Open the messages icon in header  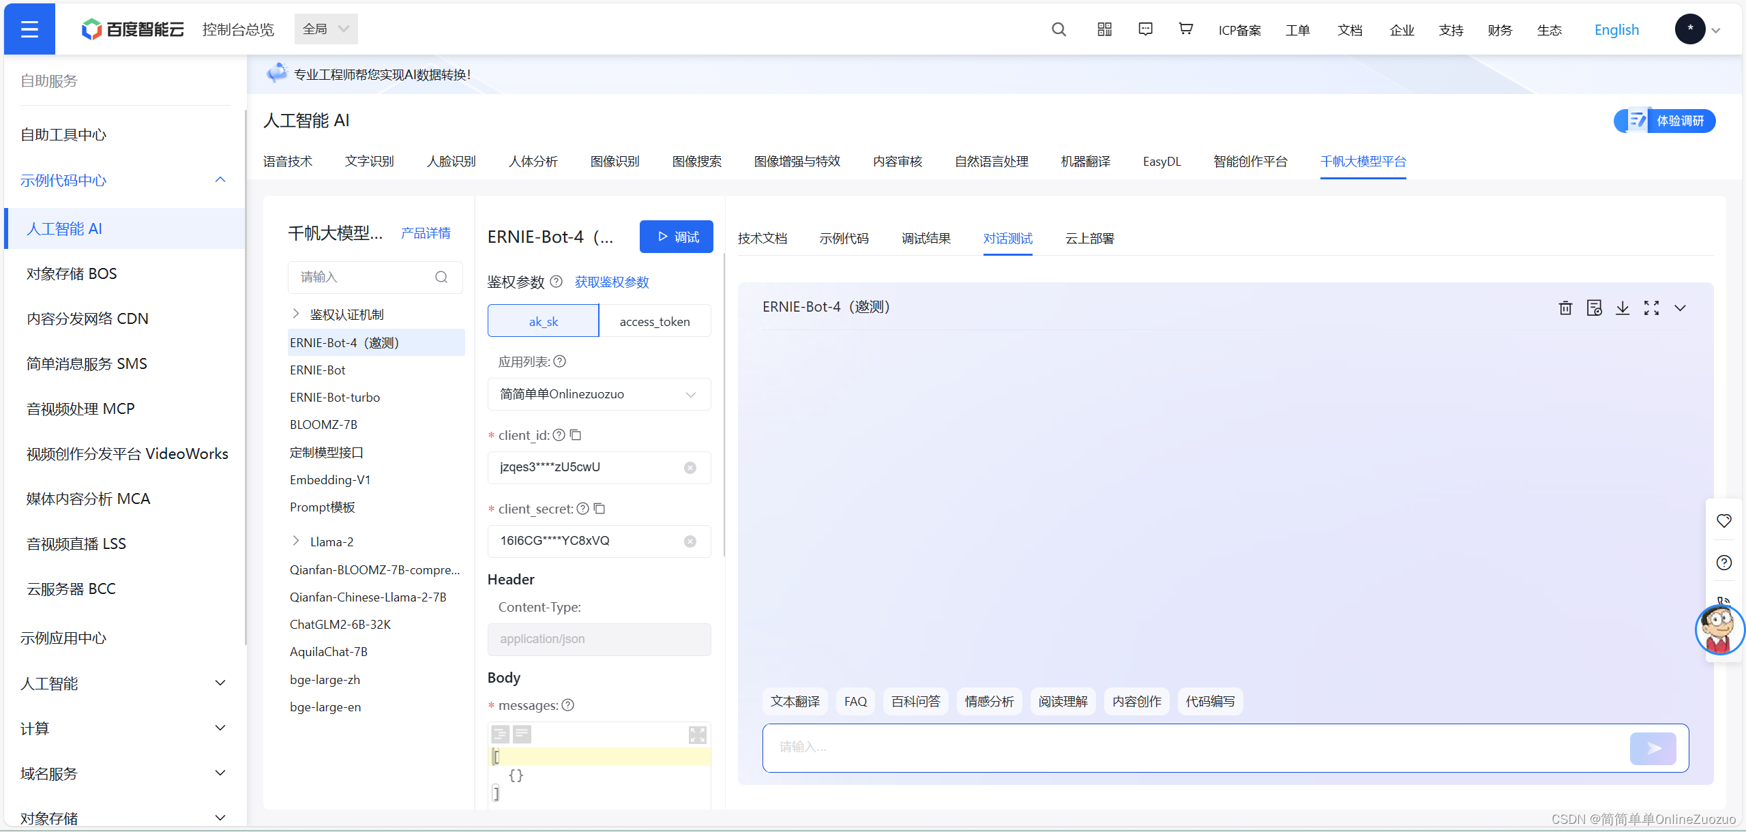point(1146,29)
